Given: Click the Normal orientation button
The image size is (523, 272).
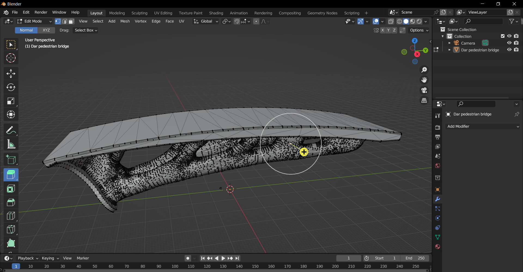Looking at the screenshot, I should click(x=26, y=30).
